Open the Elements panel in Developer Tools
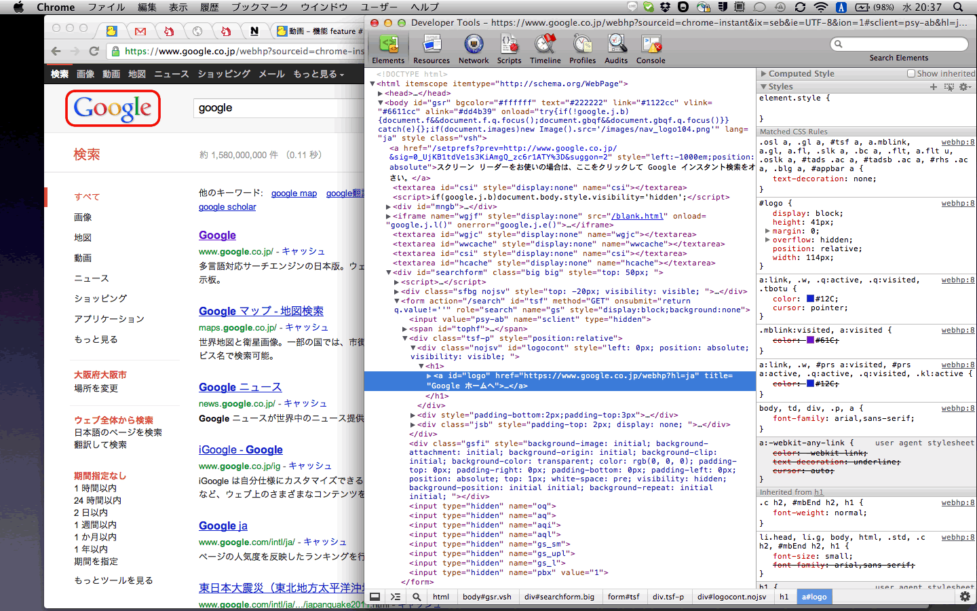 pyautogui.click(x=388, y=50)
